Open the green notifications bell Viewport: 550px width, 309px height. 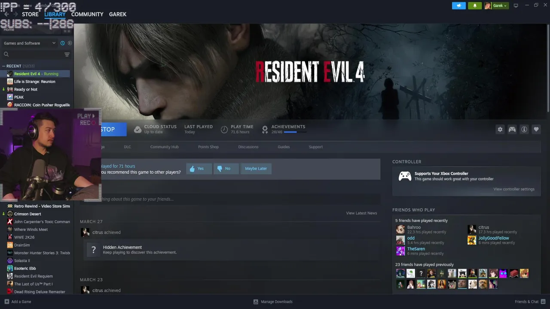pos(475,6)
